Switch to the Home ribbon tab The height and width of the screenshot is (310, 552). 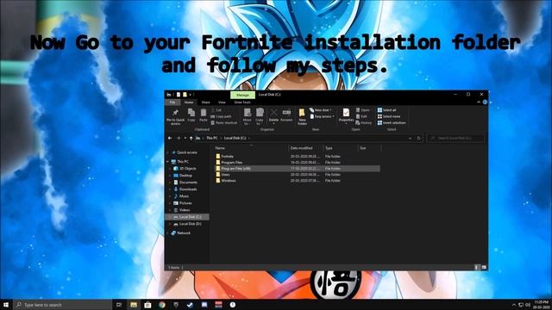189,102
